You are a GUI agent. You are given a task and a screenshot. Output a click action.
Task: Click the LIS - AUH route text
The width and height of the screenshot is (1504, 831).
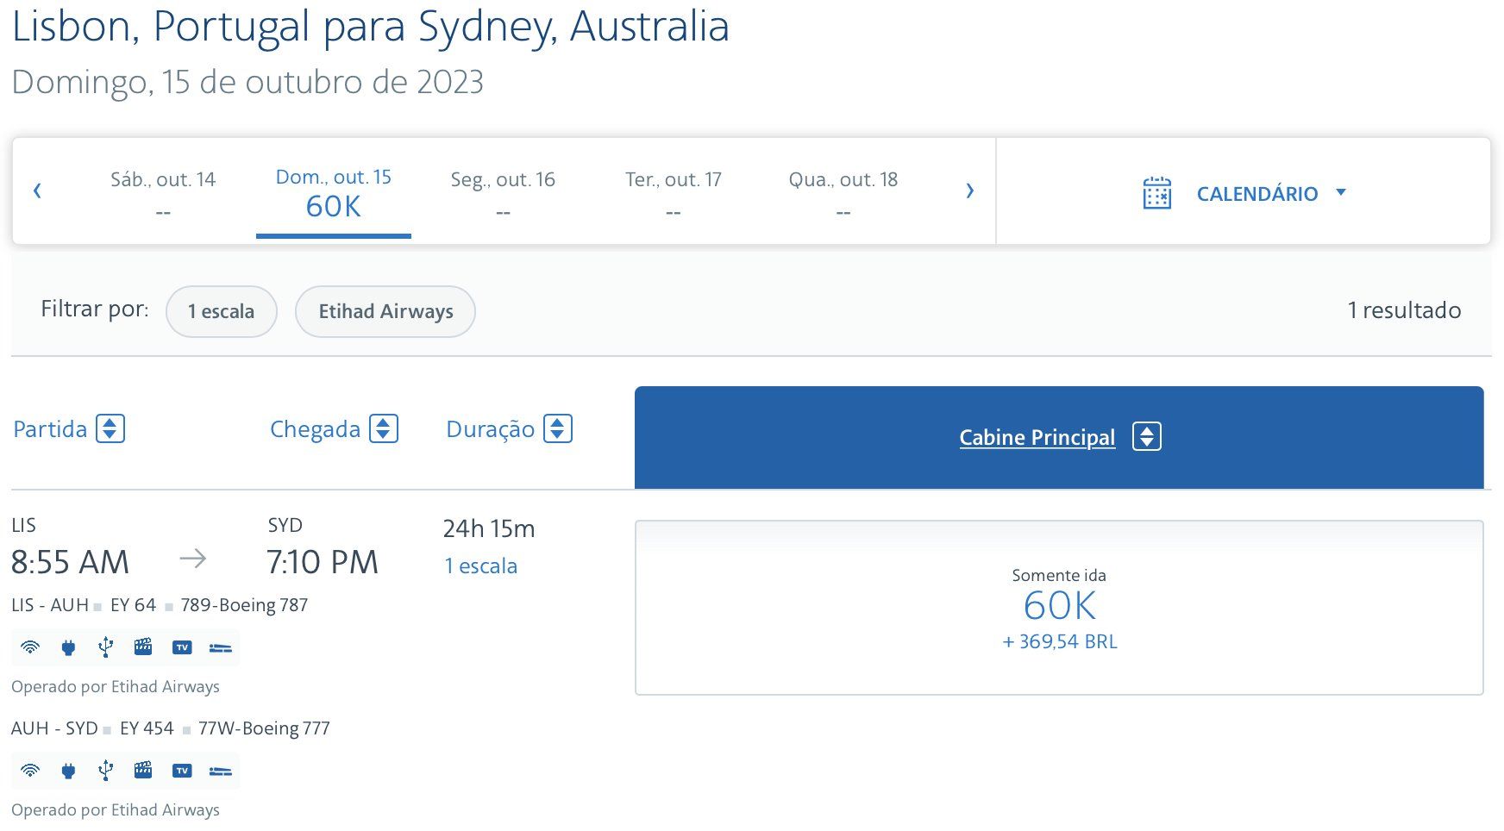(50, 605)
